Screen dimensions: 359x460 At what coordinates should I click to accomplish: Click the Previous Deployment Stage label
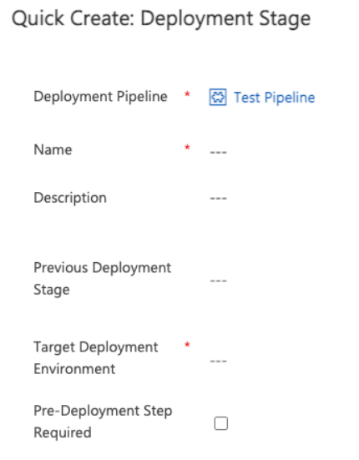[102, 278]
